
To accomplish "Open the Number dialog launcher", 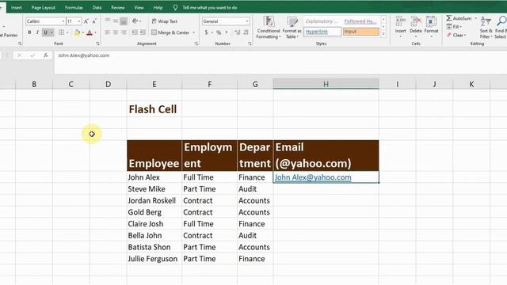I will pos(250,44).
